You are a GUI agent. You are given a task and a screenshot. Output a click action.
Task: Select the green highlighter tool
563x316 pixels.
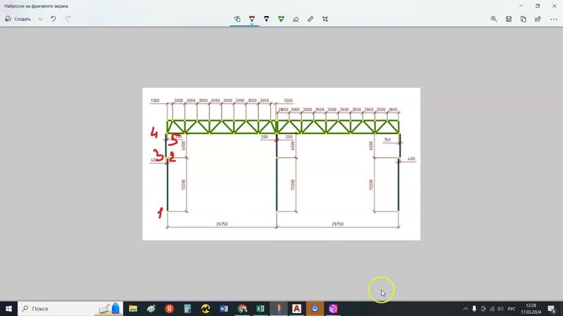click(x=281, y=19)
